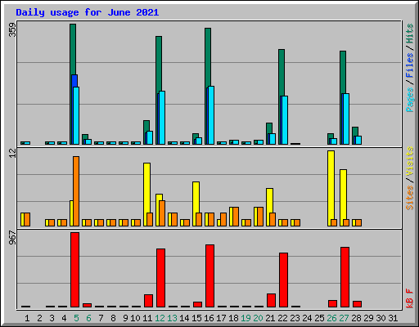Click the yellow visits bar for day 15
Screen dimensions: 419x327
coord(196,197)
